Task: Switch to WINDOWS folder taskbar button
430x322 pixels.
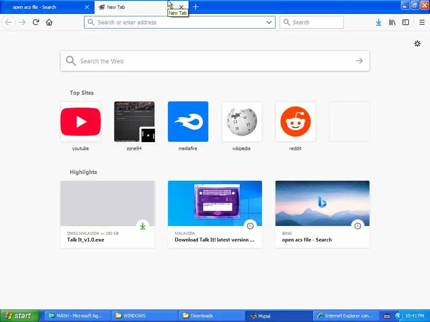Action: coord(145,316)
